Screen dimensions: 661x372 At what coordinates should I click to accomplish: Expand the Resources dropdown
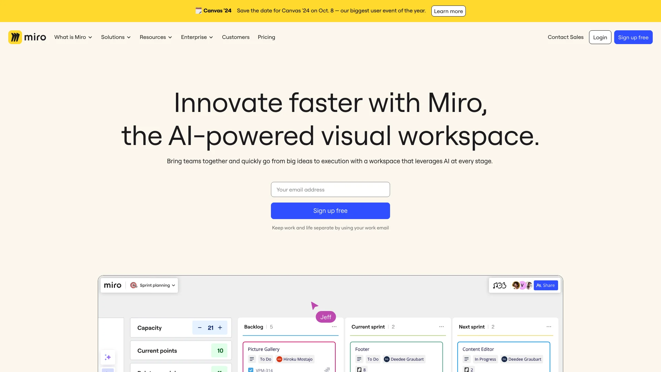[156, 37]
